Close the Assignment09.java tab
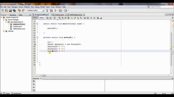The image size is (174, 97). 51,15
